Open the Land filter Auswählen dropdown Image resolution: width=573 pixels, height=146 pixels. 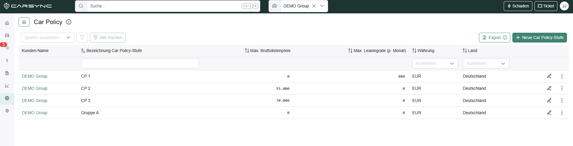[486, 63]
